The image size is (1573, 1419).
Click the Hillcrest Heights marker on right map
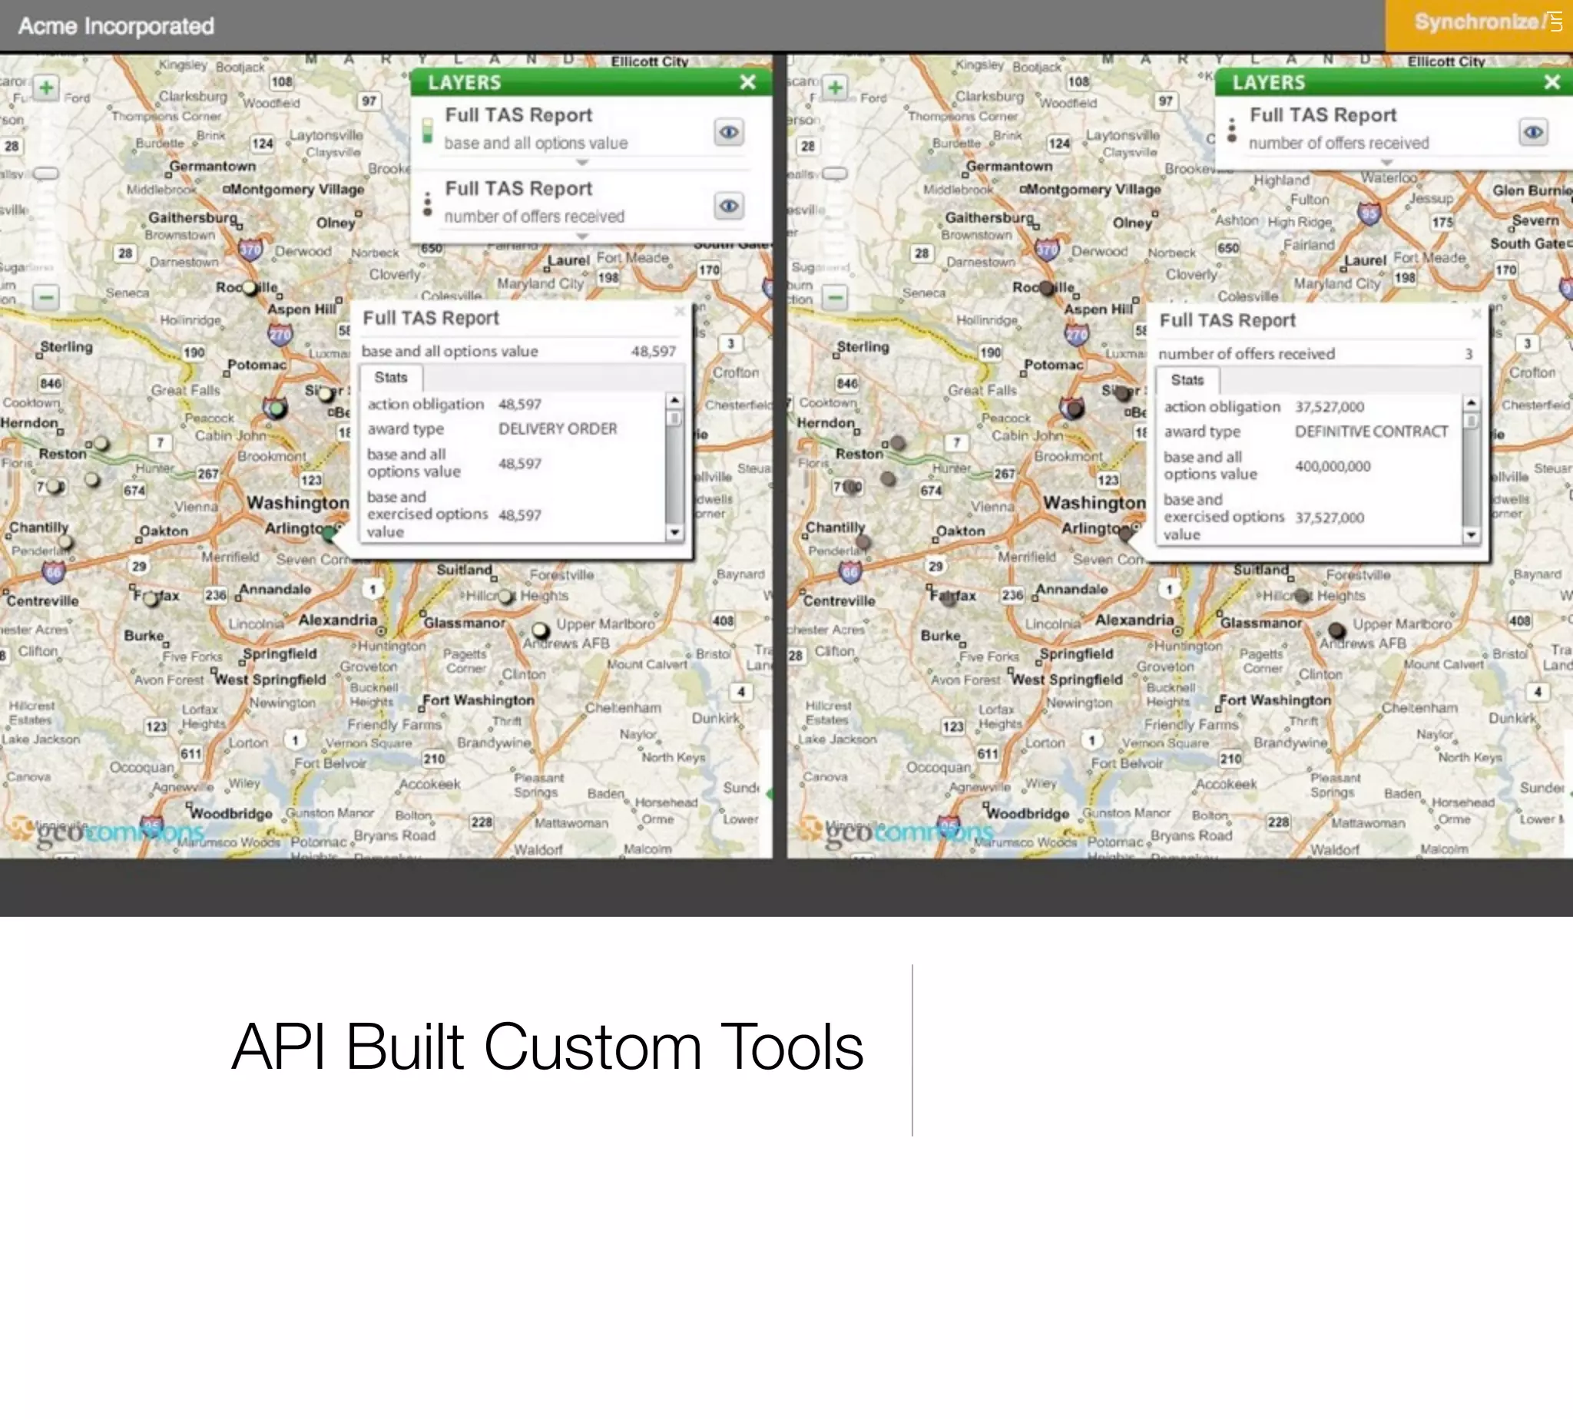1302,597
